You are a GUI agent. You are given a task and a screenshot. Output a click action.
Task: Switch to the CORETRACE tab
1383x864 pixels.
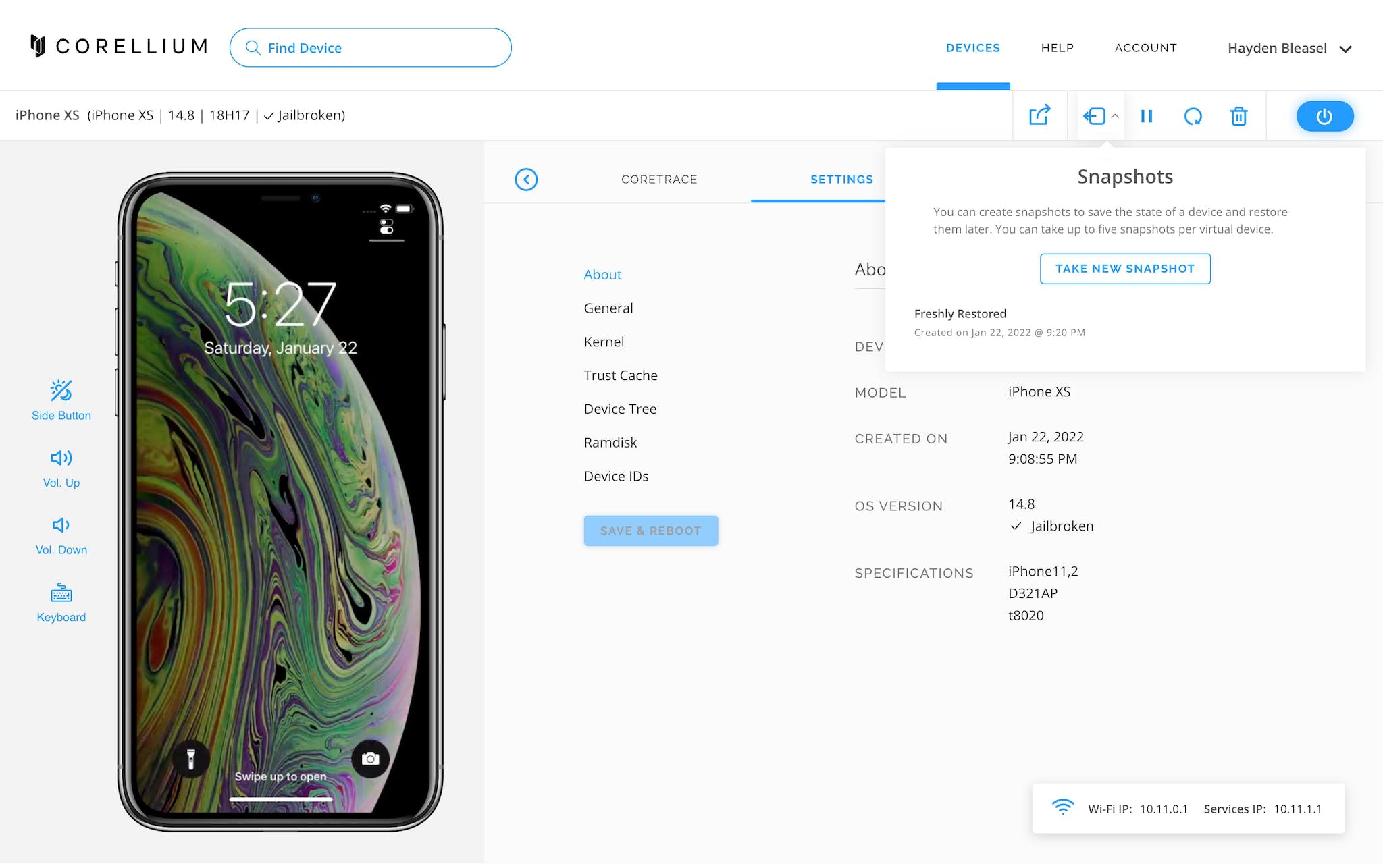[659, 179]
